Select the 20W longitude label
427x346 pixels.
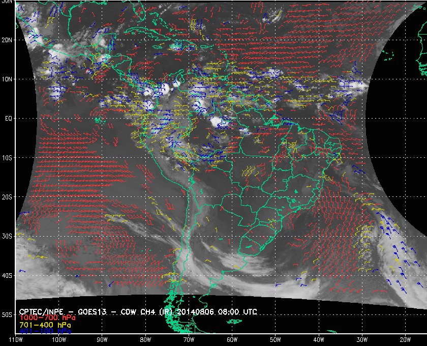point(405,340)
